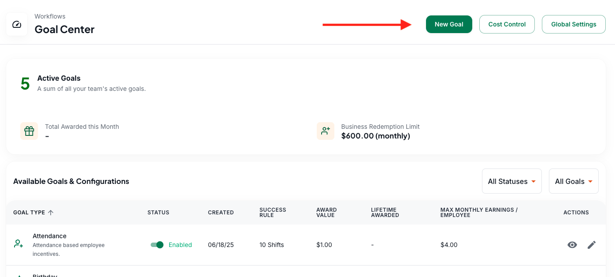
Task: Click the Attendance goal name
Action: (x=49, y=236)
